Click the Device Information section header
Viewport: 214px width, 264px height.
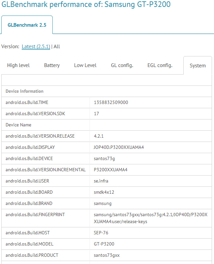(x=24, y=91)
